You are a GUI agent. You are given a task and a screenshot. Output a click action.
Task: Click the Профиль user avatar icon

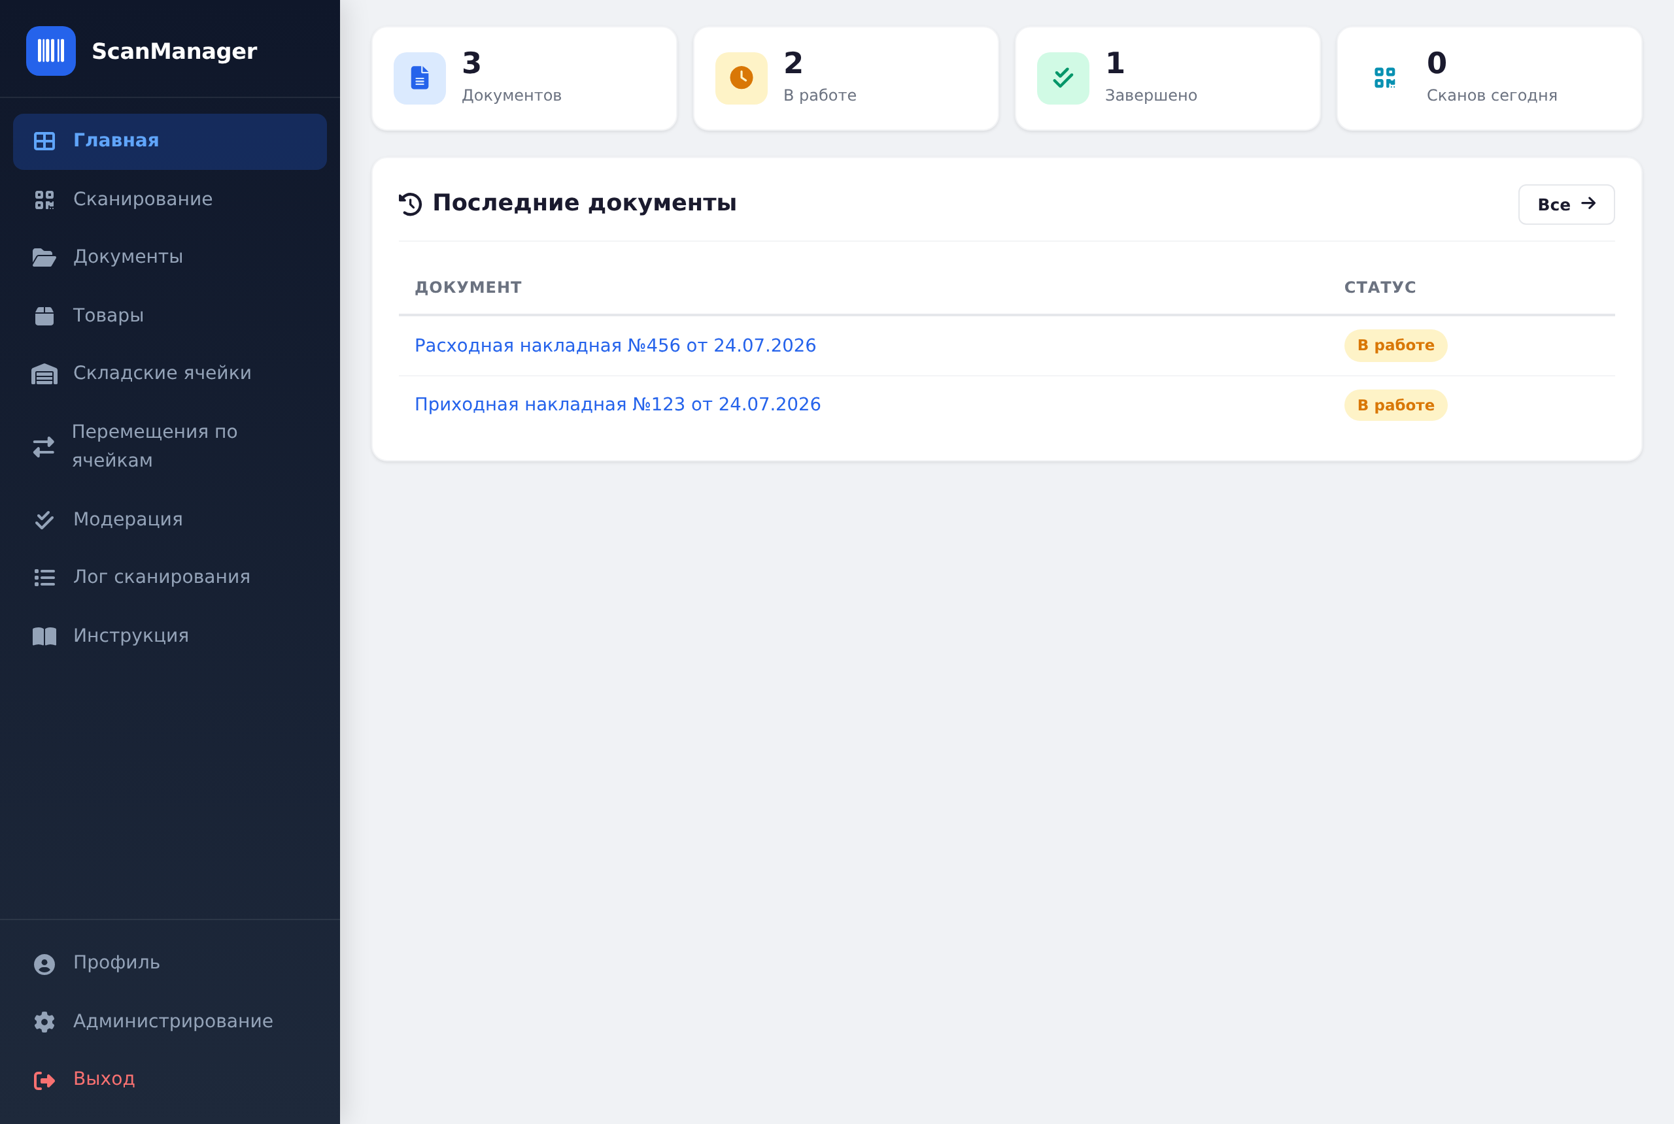coord(44,964)
